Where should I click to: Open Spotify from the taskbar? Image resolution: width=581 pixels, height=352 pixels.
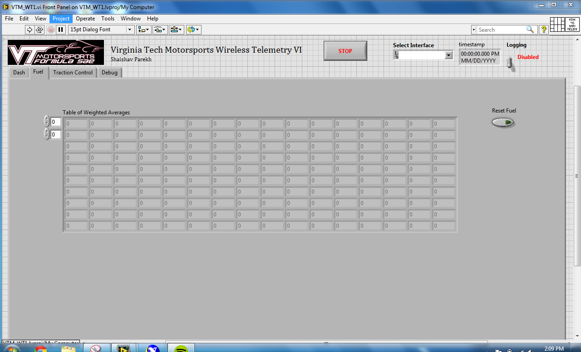click(x=181, y=349)
